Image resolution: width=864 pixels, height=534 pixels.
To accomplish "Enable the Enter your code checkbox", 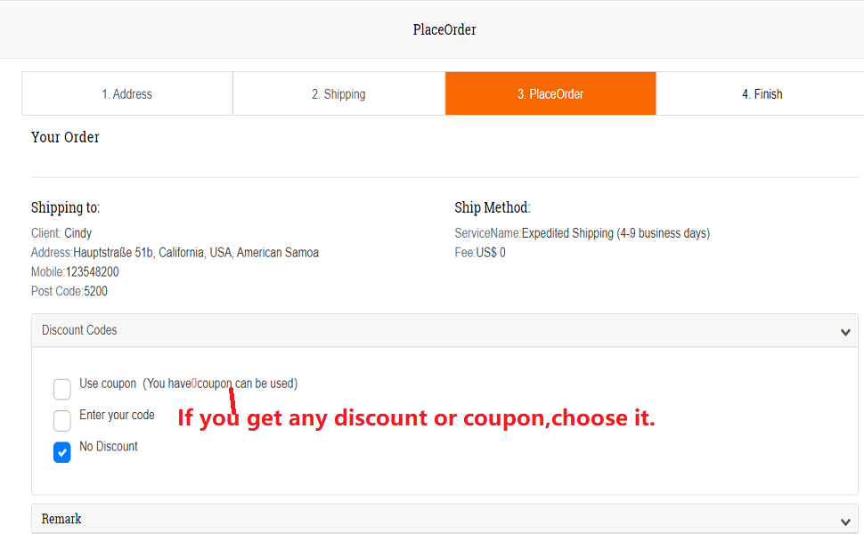I will point(62,420).
